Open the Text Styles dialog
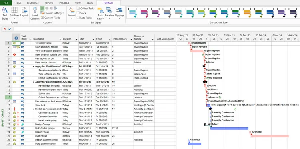Screen dimensions: 300x149 [5, 13]
